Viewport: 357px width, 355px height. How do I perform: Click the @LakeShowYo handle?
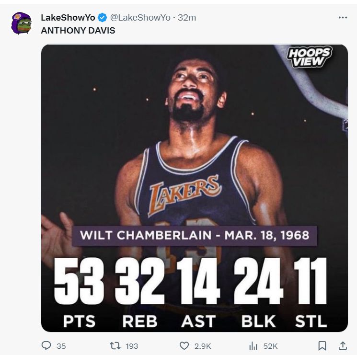(x=140, y=18)
